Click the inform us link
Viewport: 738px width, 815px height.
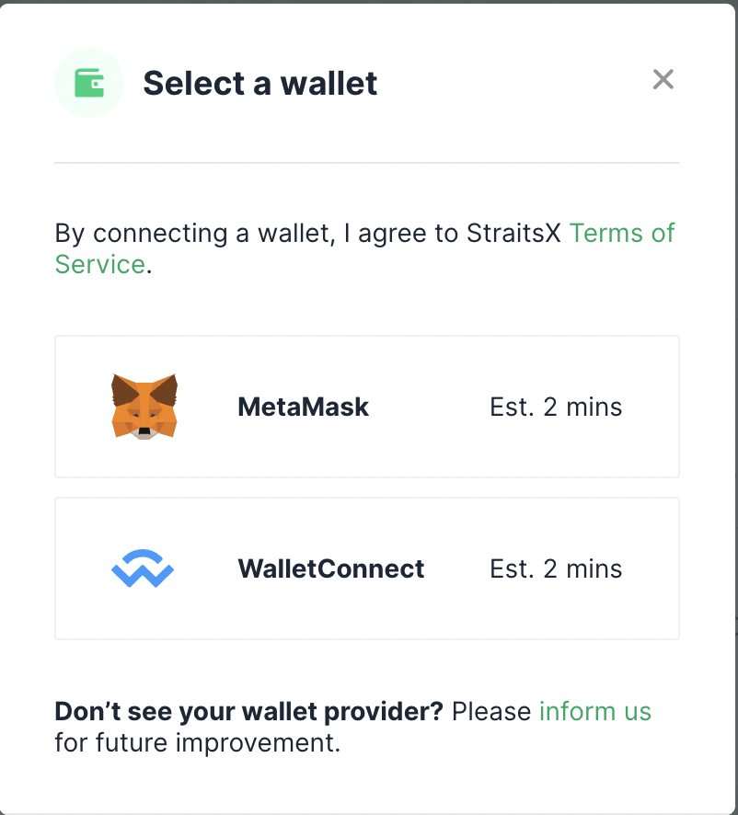pos(595,711)
